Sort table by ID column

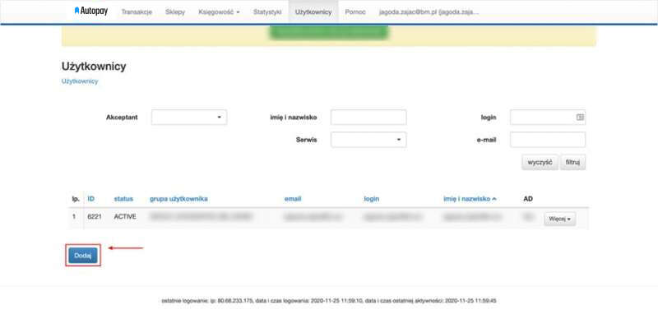tap(91, 199)
